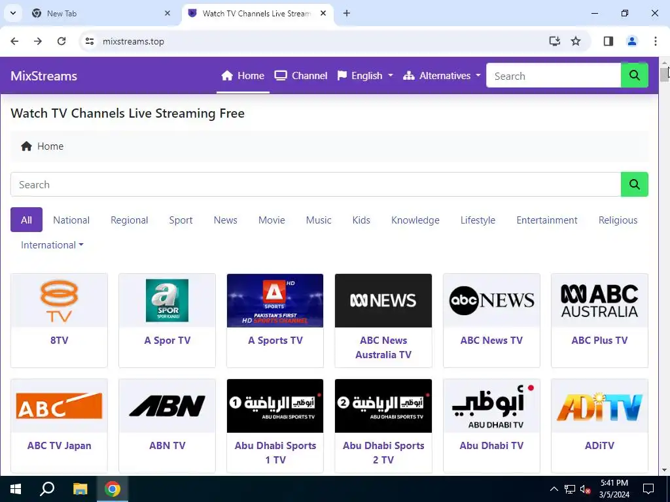The width and height of the screenshot is (670, 502).
Task: Open site information icon in the address bar
Action: [x=89, y=41]
